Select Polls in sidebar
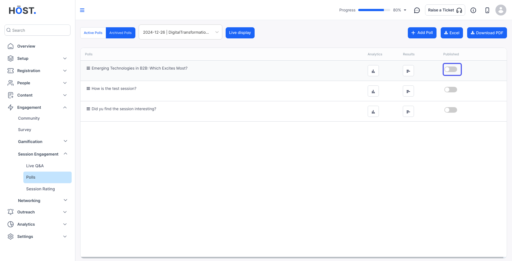This screenshot has height=261, width=512. (x=47, y=177)
